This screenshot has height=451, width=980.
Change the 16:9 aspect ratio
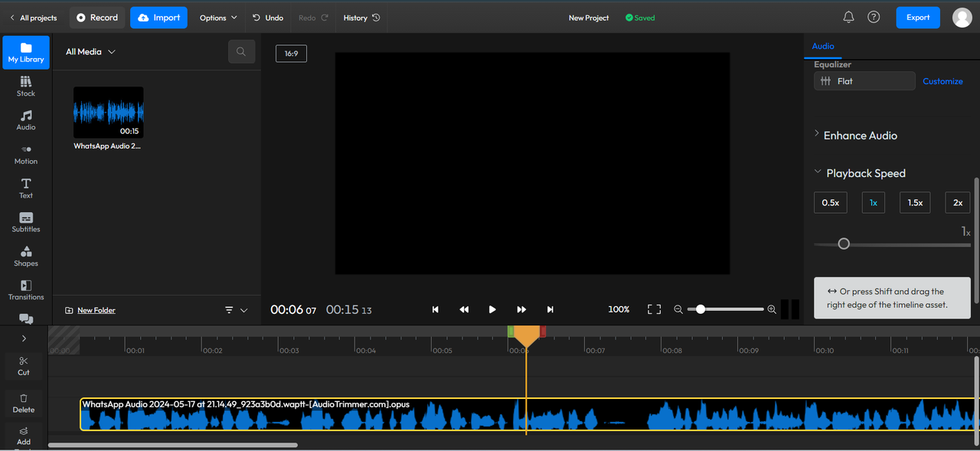291,54
